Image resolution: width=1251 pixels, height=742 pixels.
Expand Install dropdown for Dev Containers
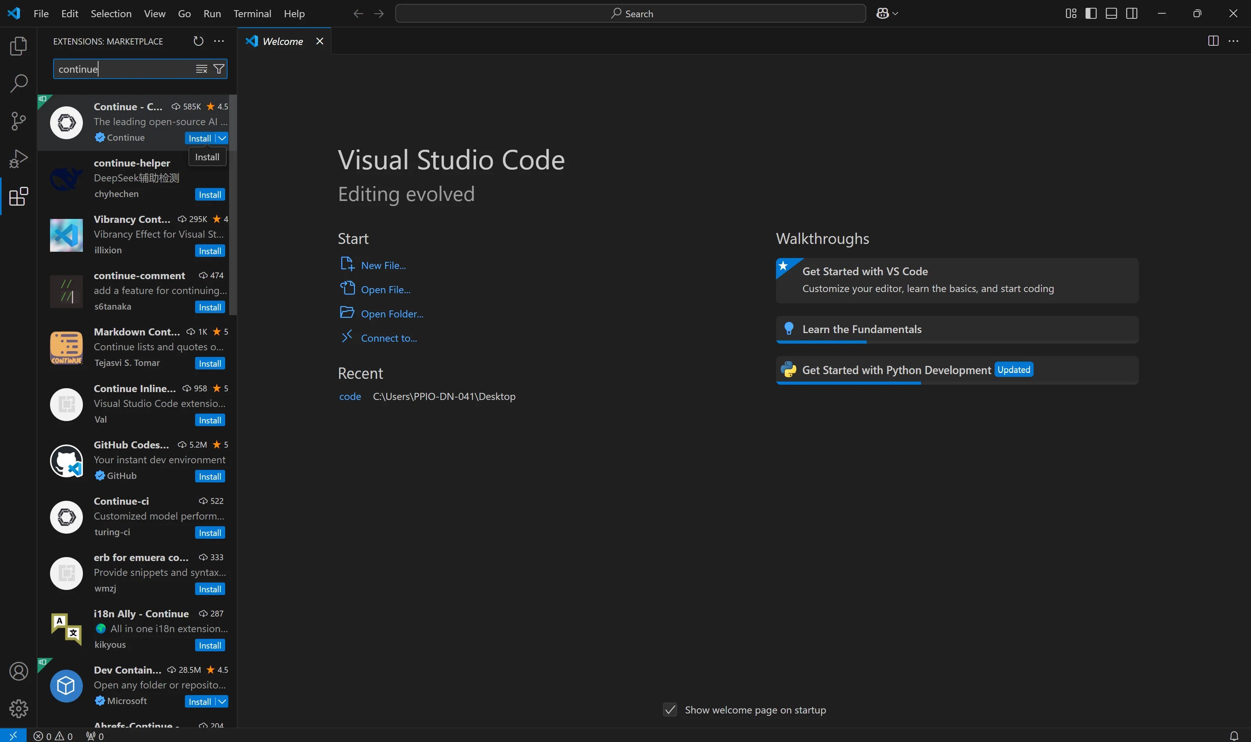(222, 701)
